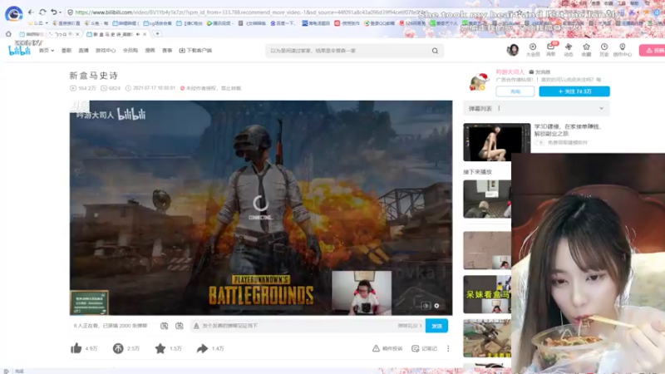Screen dimensions: 665x374
Task: Click the 稿件投诉 report link
Action: (x=387, y=348)
